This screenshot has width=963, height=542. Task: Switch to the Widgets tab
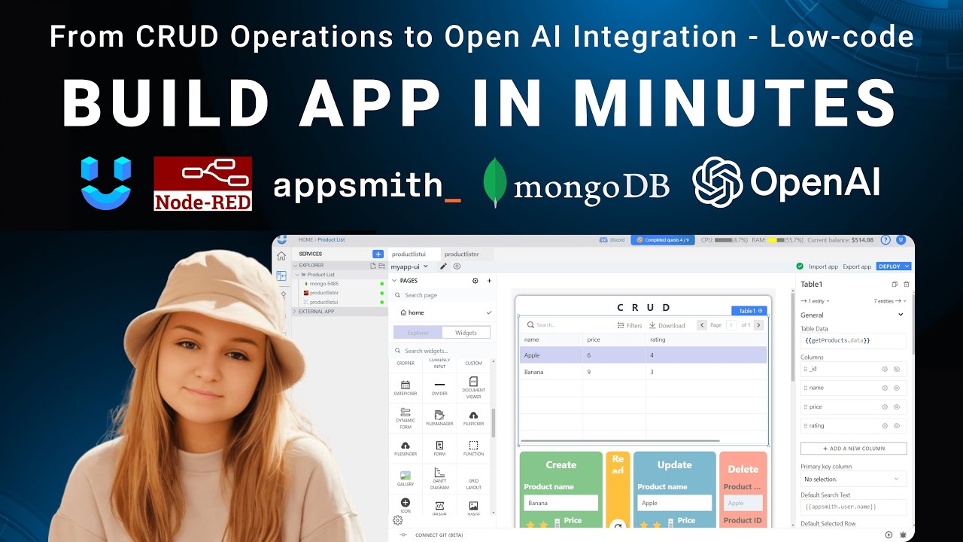click(464, 332)
